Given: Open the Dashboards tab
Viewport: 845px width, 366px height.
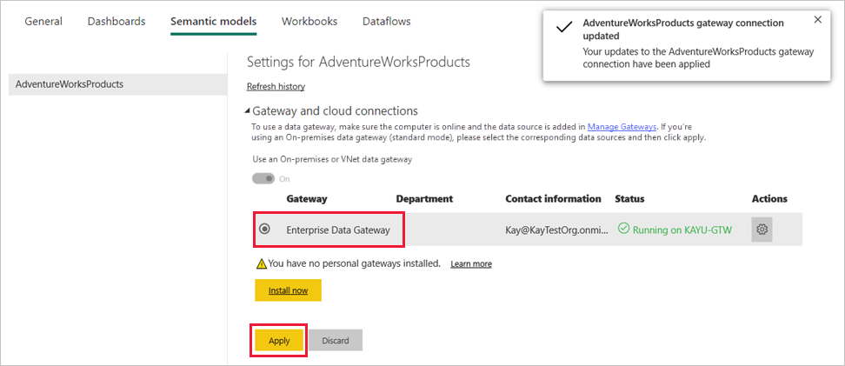Looking at the screenshot, I should [x=116, y=21].
